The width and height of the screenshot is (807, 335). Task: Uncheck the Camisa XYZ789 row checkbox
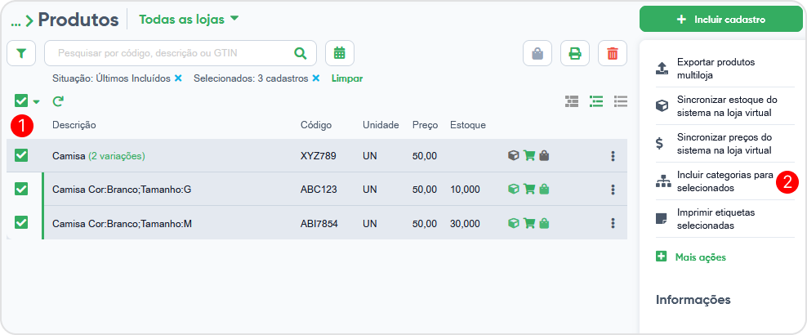(21, 155)
